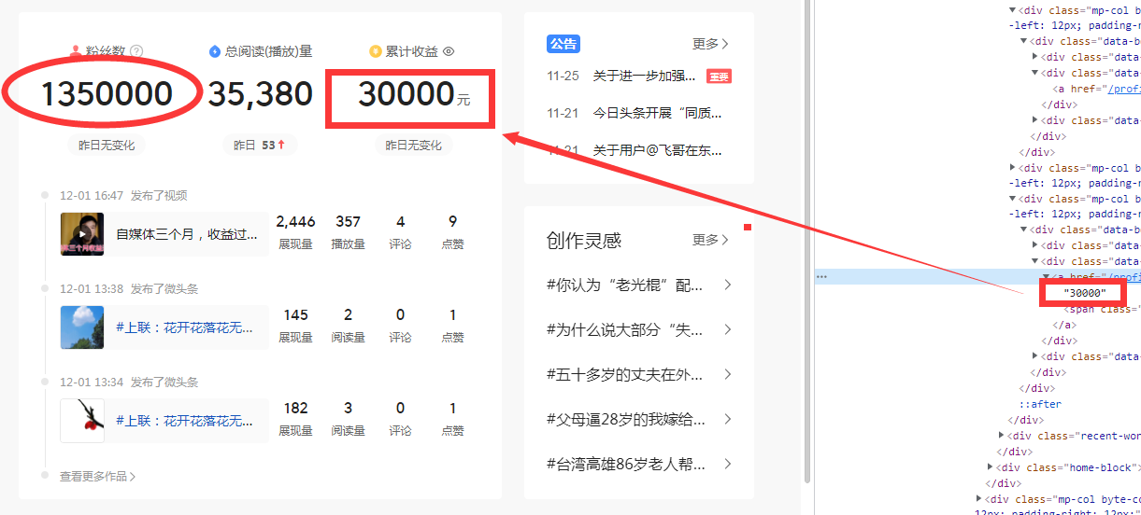Click the 2,446 展现量 stat

[x=295, y=233]
